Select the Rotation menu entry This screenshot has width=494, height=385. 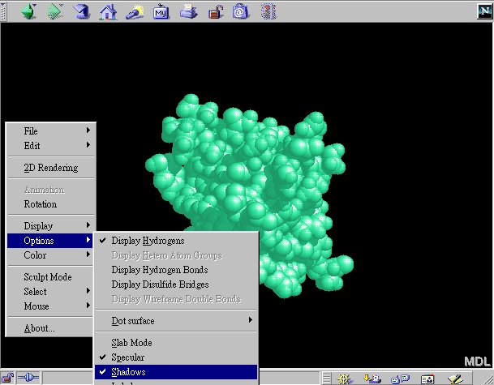tap(51, 204)
